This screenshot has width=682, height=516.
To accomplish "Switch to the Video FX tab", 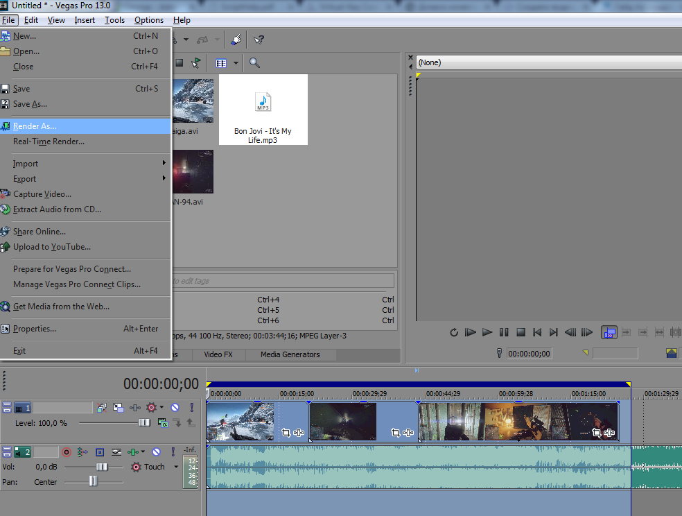I will coord(218,354).
